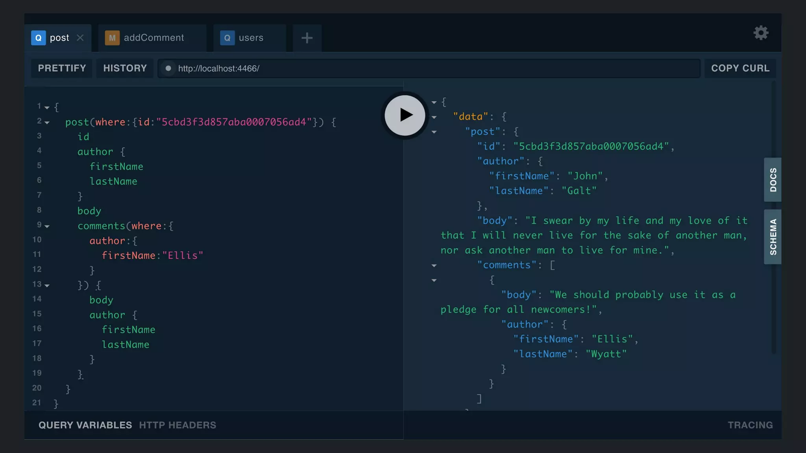Viewport: 806px width, 453px height.
Task: Copy the request as cURL
Action: [740, 68]
